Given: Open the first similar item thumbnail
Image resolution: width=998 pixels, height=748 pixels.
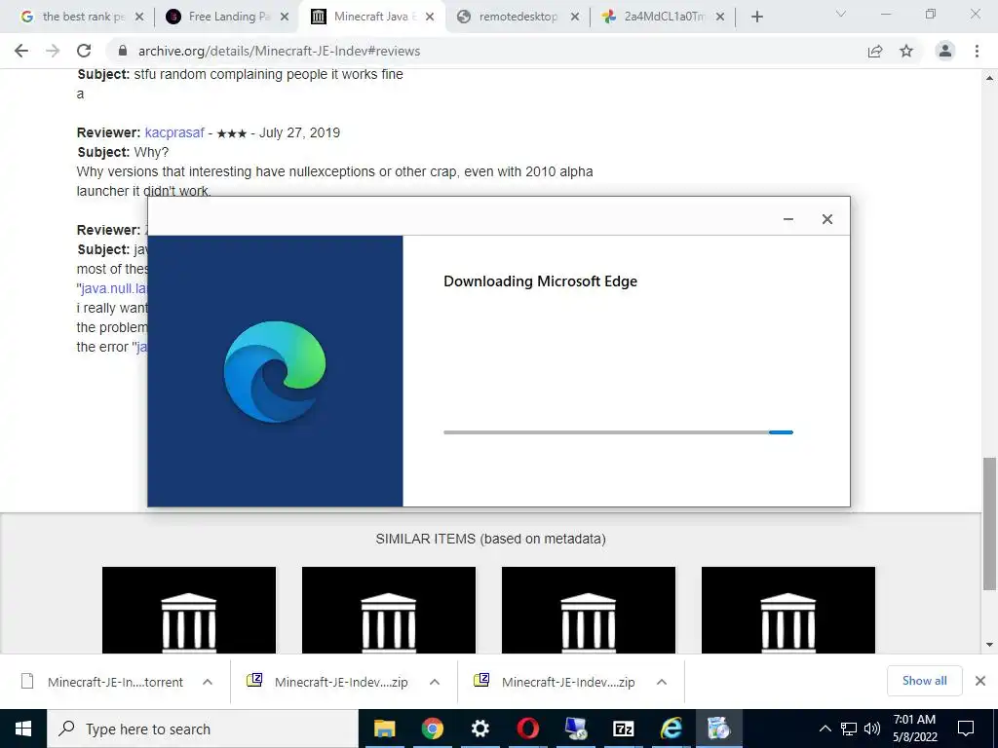Looking at the screenshot, I should [x=189, y=610].
